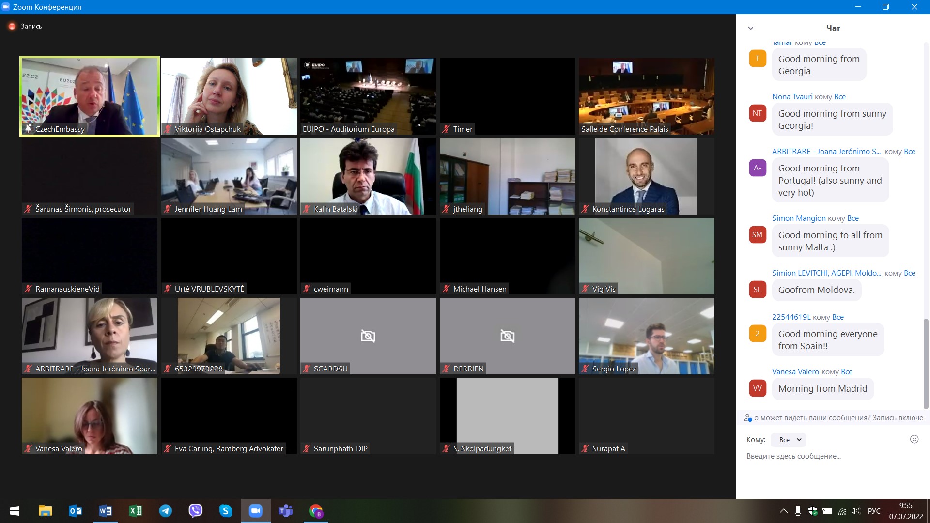The height and width of the screenshot is (523, 930).
Task: Show hidden system tray icons
Action: coord(783,511)
